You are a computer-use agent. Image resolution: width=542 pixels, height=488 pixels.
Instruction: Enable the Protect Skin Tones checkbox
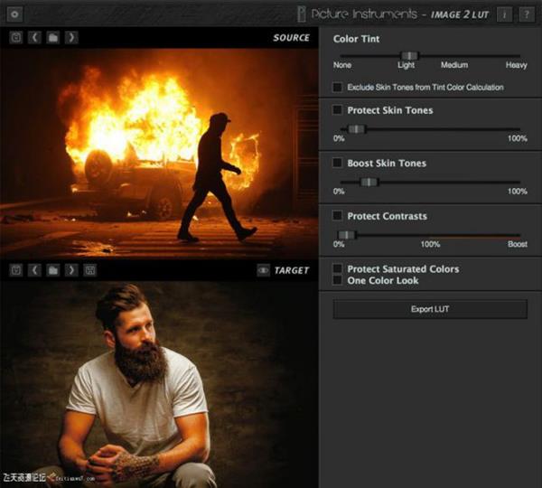(x=338, y=110)
